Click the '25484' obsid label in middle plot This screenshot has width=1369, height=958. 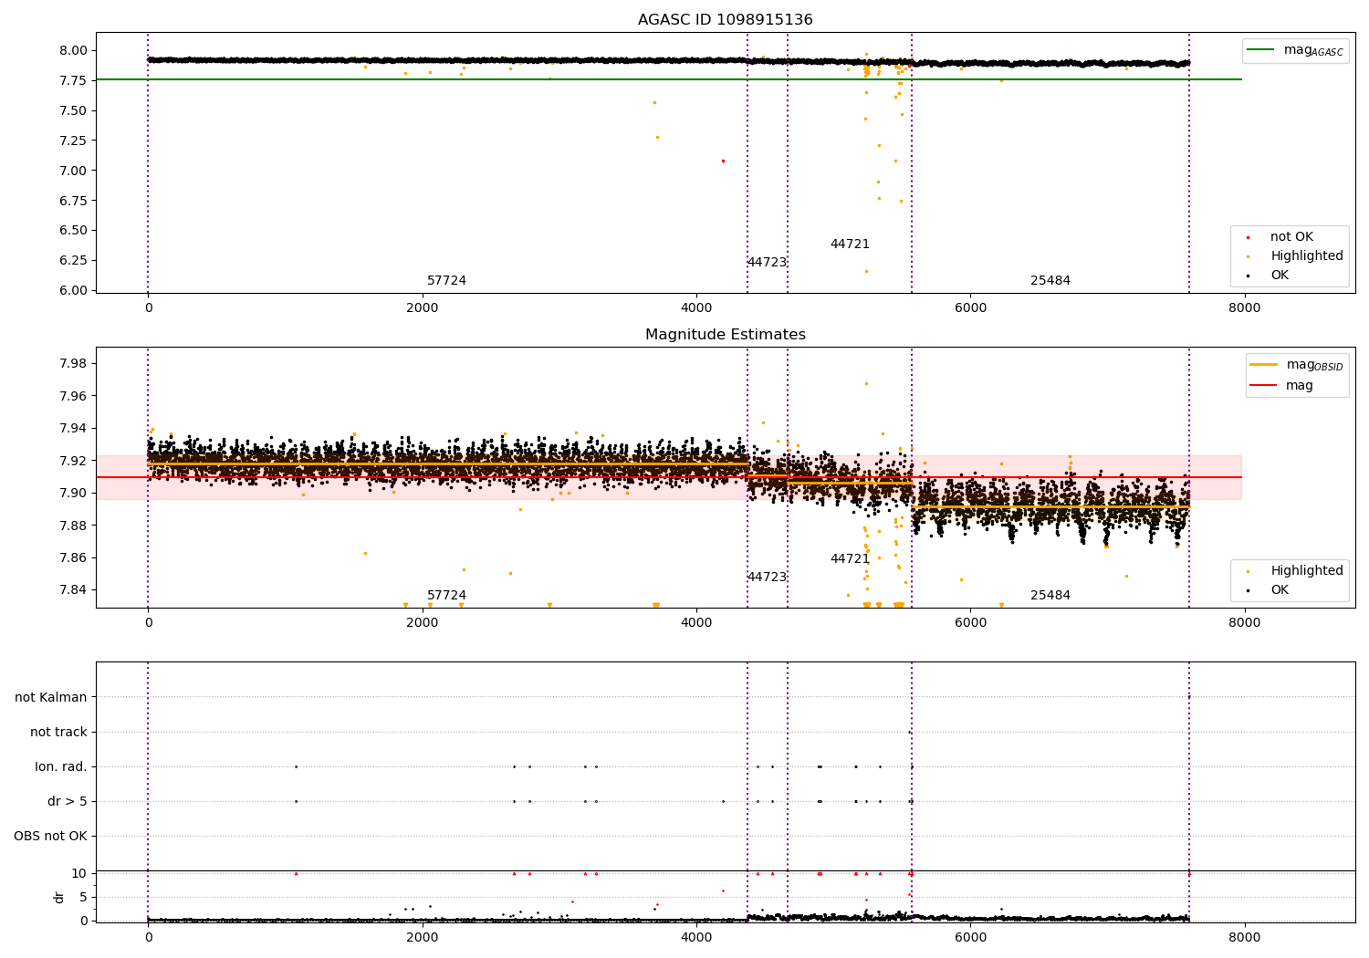click(x=1050, y=596)
